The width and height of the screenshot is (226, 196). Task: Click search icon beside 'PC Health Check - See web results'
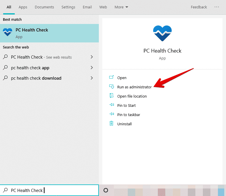5,57
